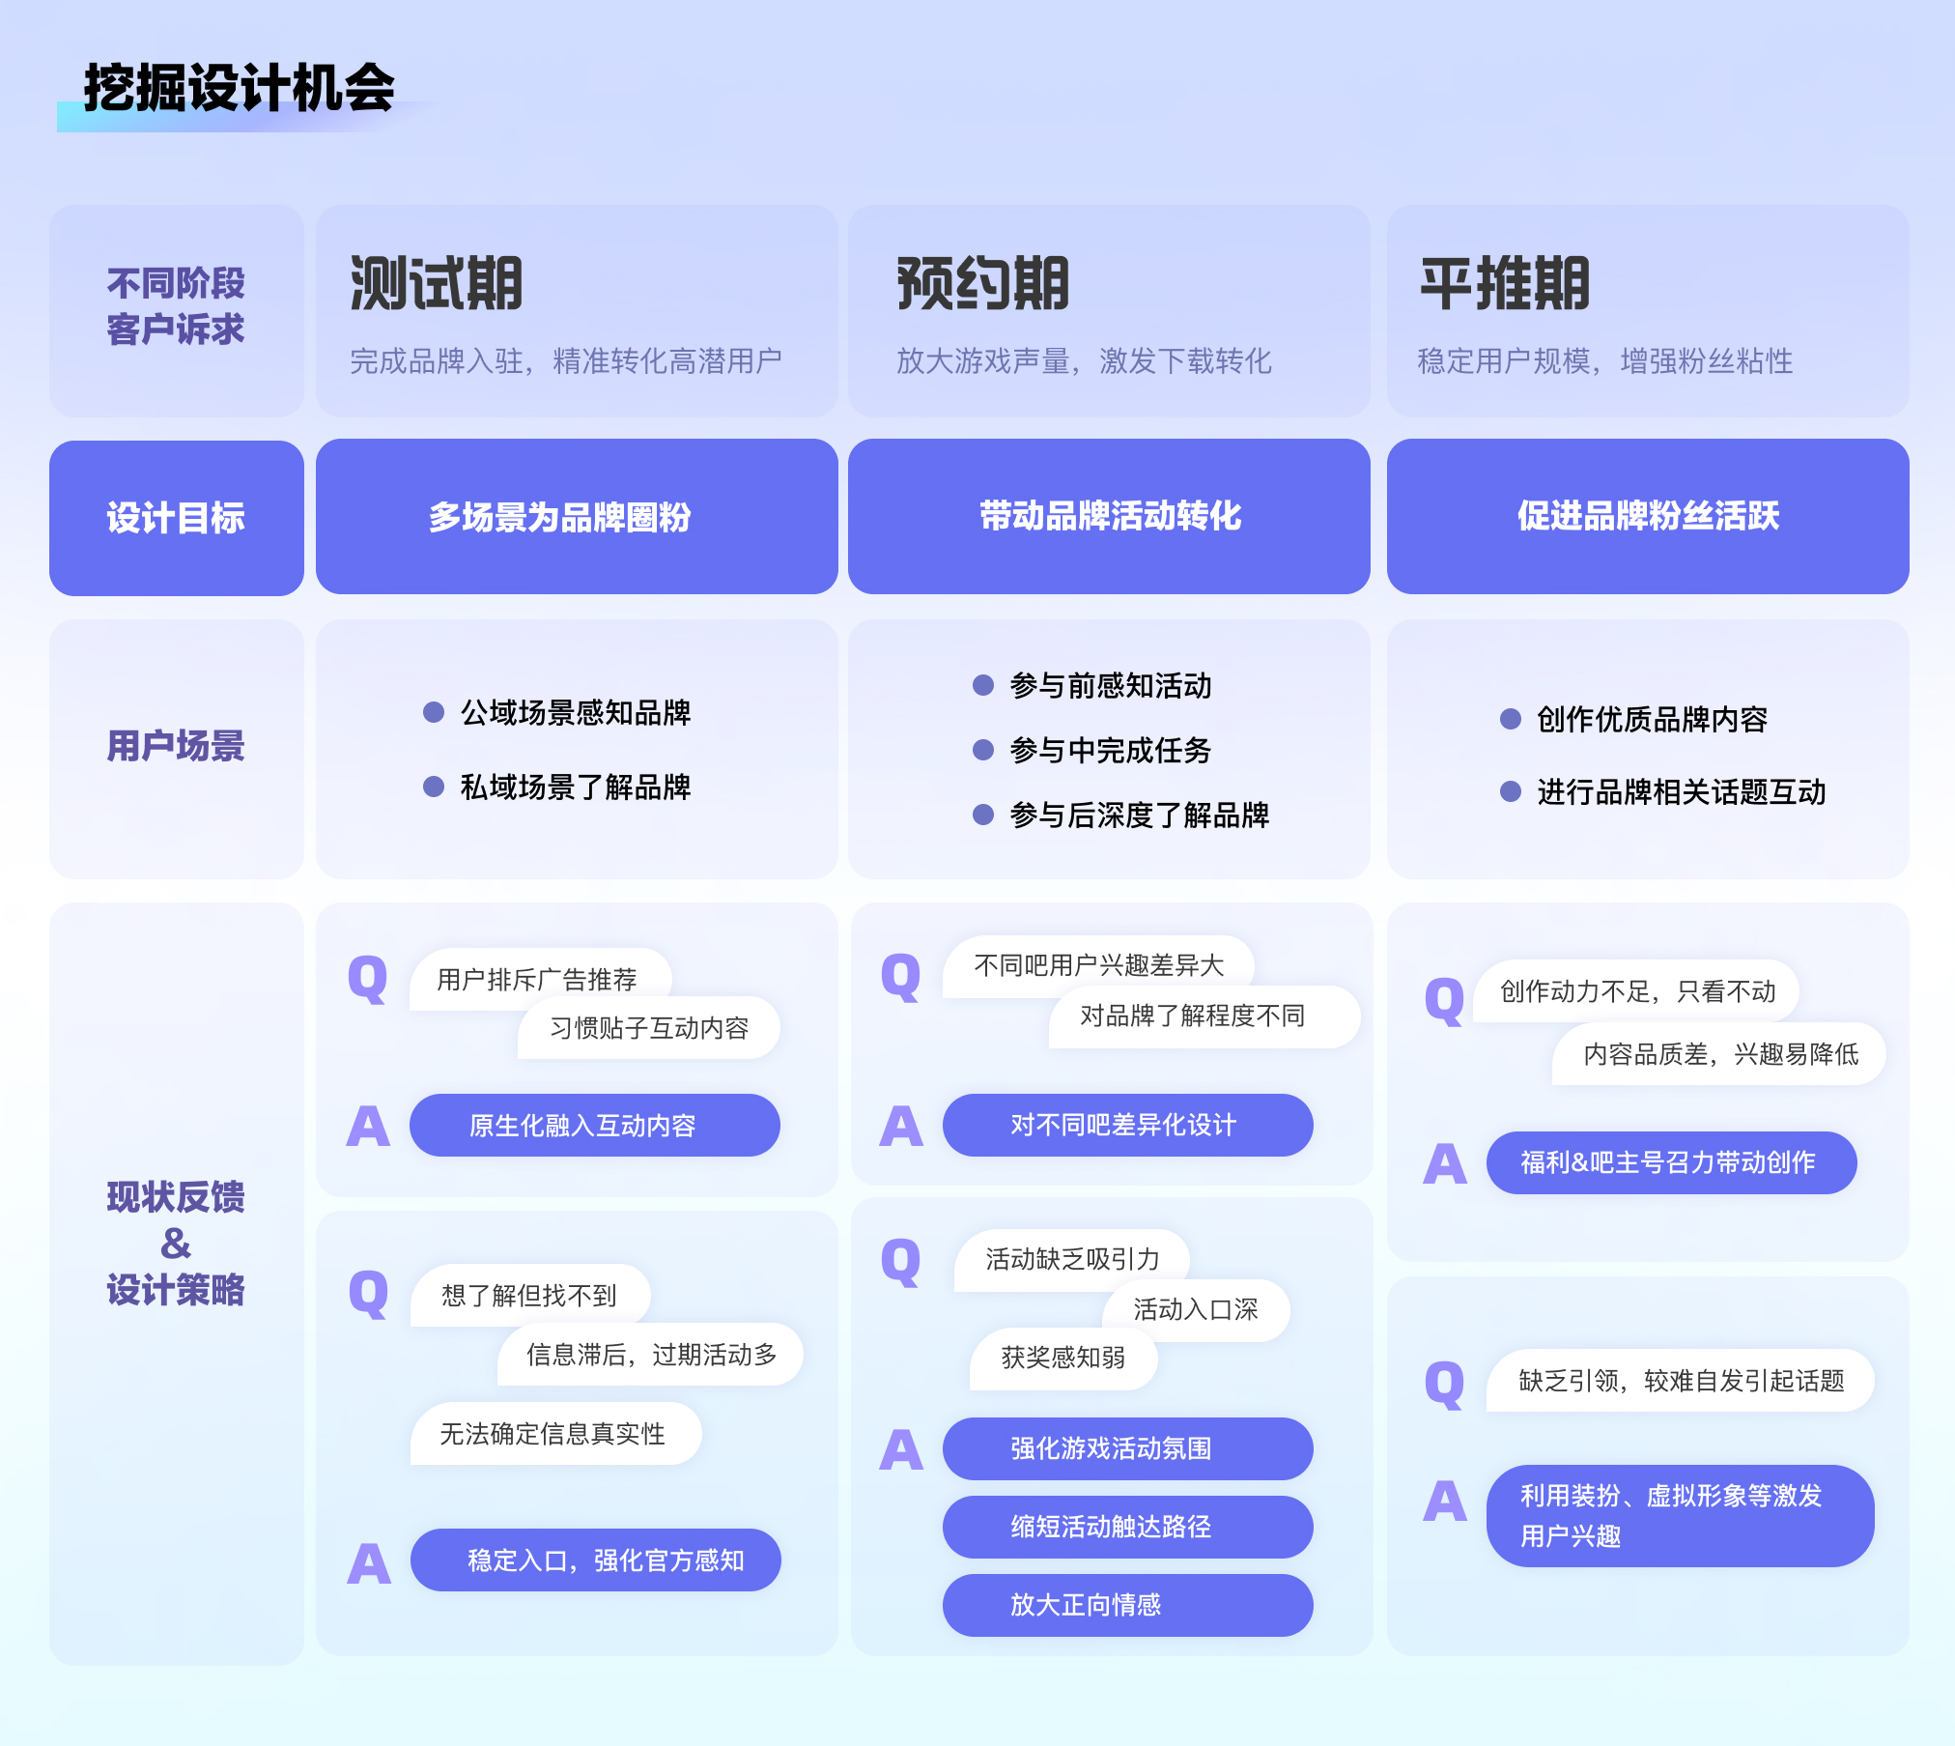Click the A icon beside 强化游戏活动氛围
1955x1746 pixels.
tap(900, 1449)
